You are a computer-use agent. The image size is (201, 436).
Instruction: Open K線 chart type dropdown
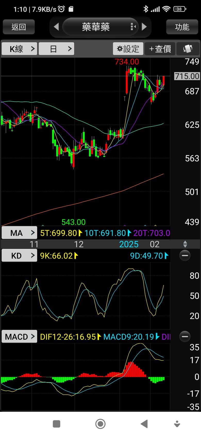pyautogui.click(x=20, y=49)
